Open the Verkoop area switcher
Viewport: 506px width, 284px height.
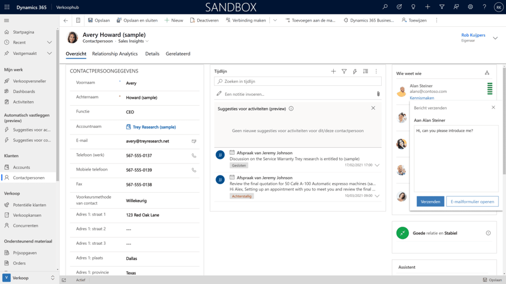(x=29, y=278)
